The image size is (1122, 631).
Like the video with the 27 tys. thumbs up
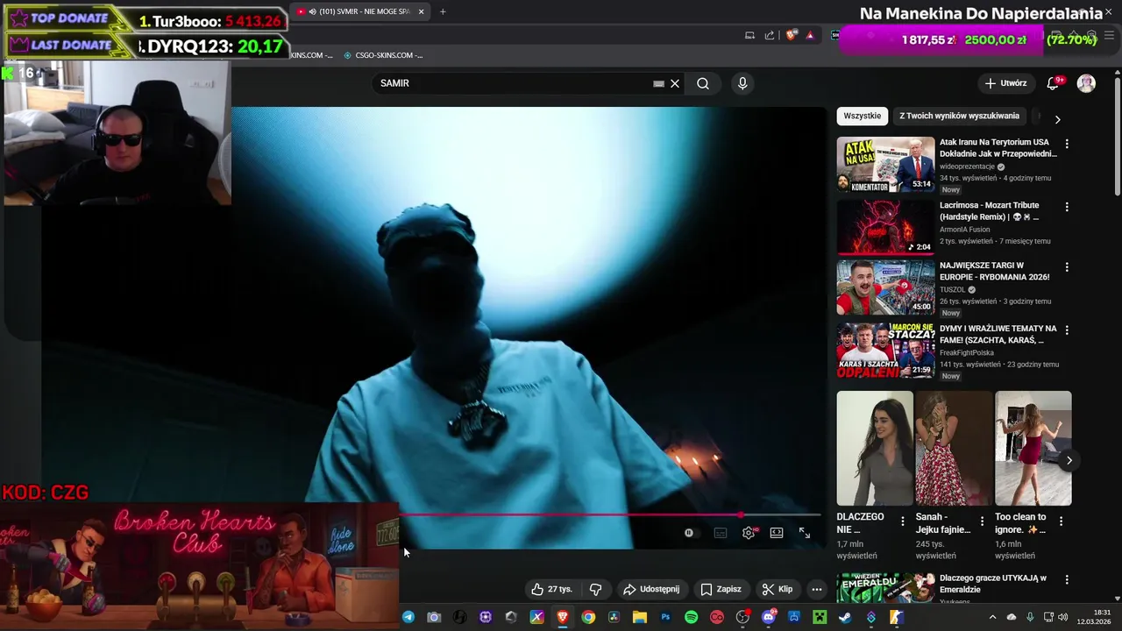[x=551, y=589]
